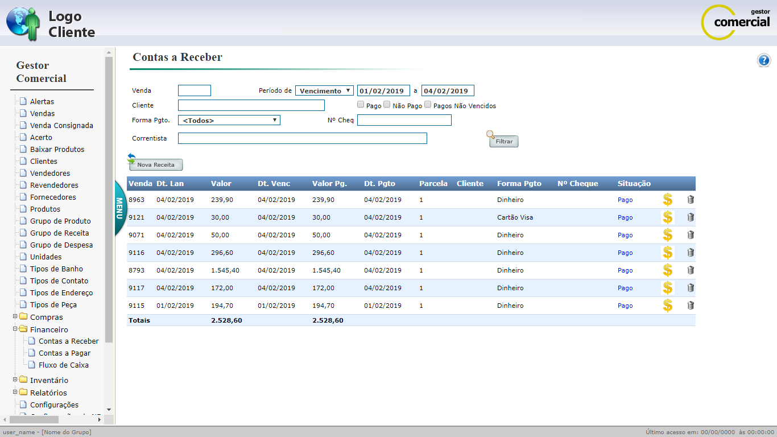Tick the Pagos Não Vencidos checkbox

pyautogui.click(x=428, y=105)
